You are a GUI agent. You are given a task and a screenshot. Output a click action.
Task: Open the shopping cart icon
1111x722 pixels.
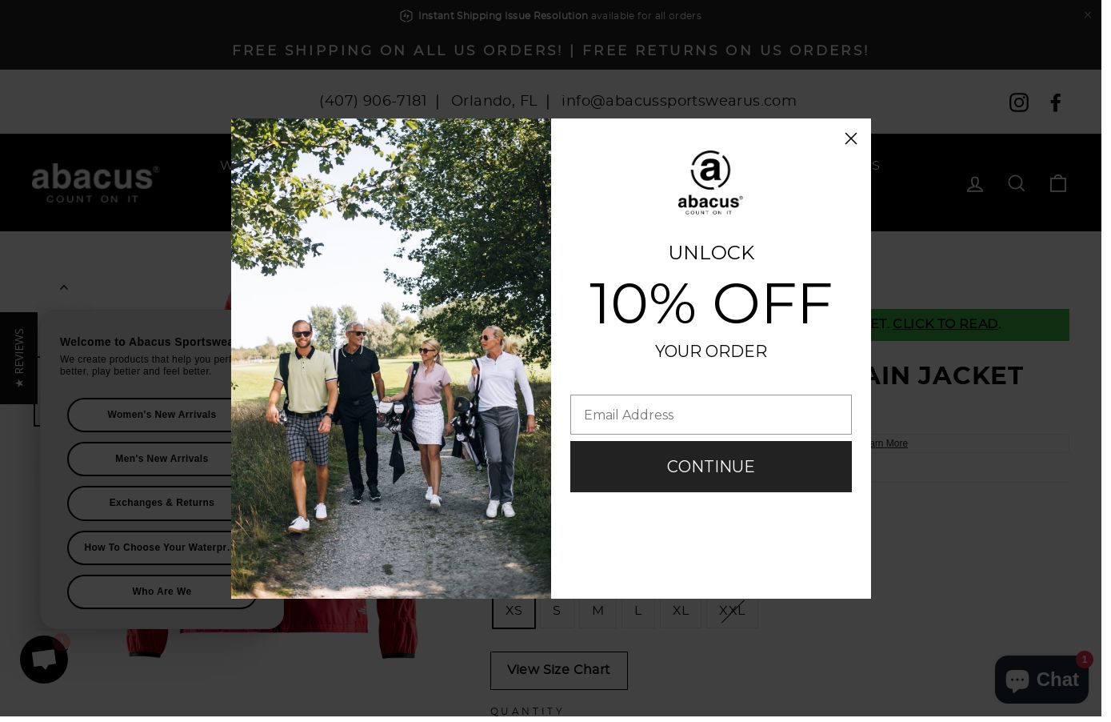click(1058, 183)
